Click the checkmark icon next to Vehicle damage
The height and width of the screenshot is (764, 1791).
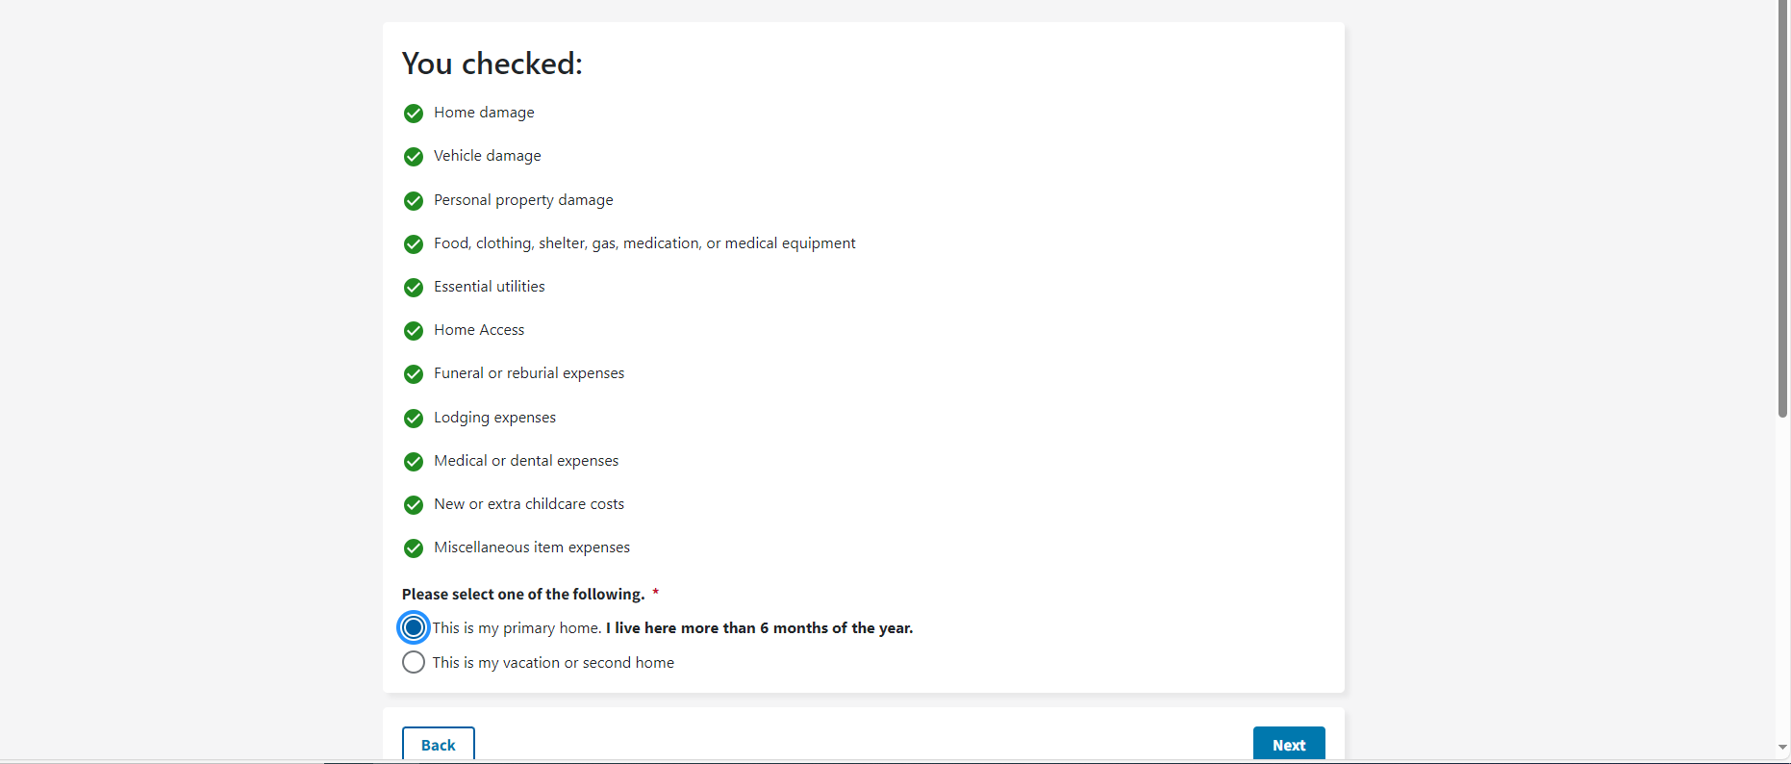[414, 157]
